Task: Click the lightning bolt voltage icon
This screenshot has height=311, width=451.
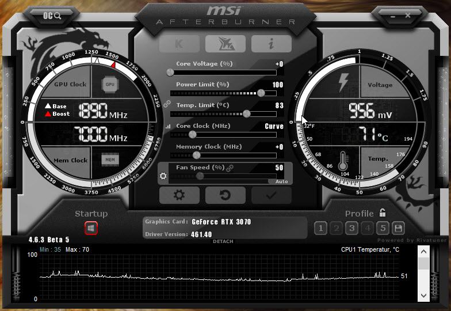Action: [x=343, y=82]
